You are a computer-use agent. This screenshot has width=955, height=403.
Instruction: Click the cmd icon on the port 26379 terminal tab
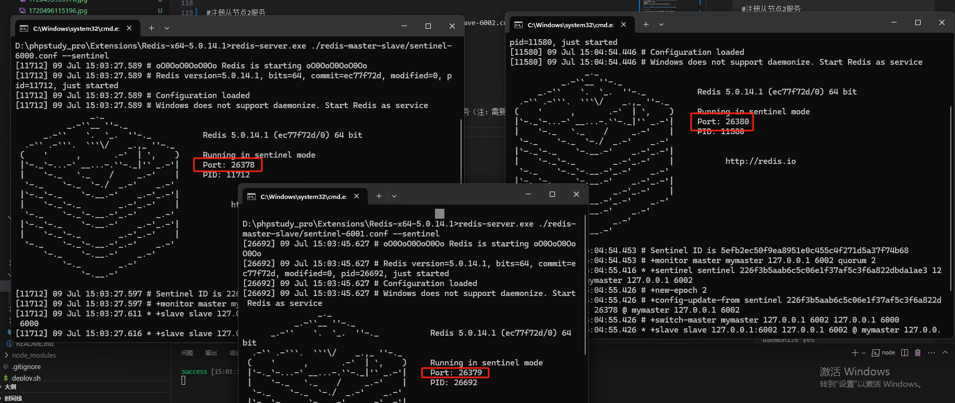(x=251, y=197)
